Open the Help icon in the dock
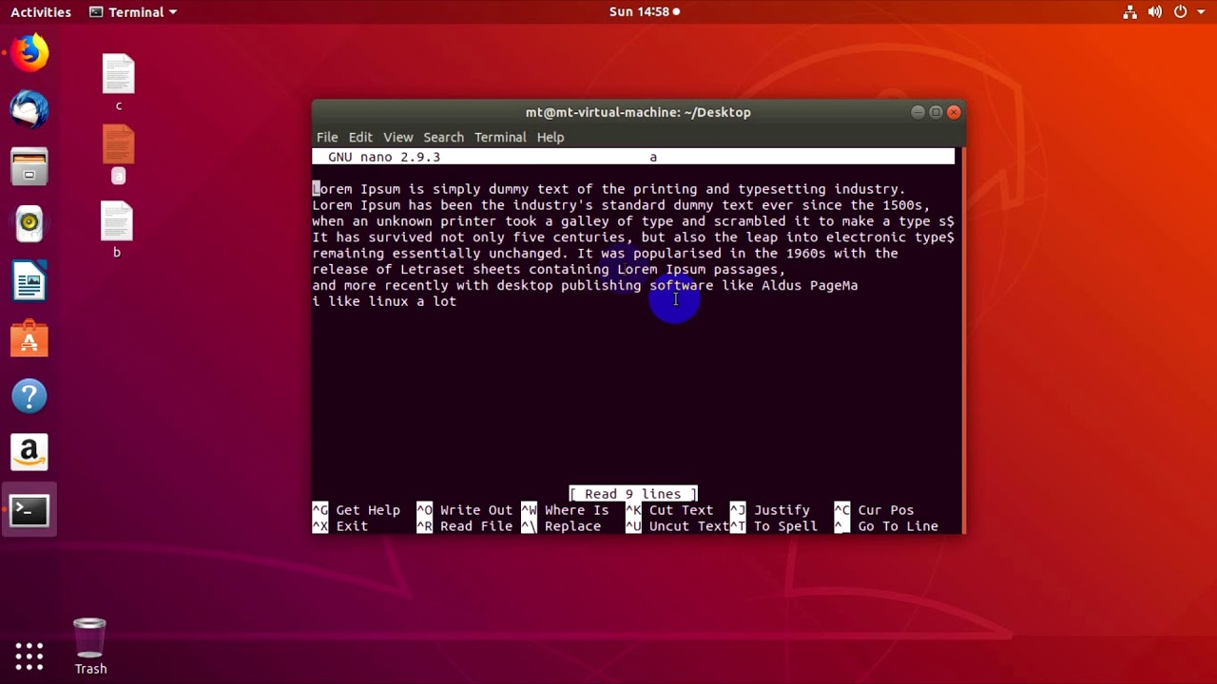 coord(29,396)
